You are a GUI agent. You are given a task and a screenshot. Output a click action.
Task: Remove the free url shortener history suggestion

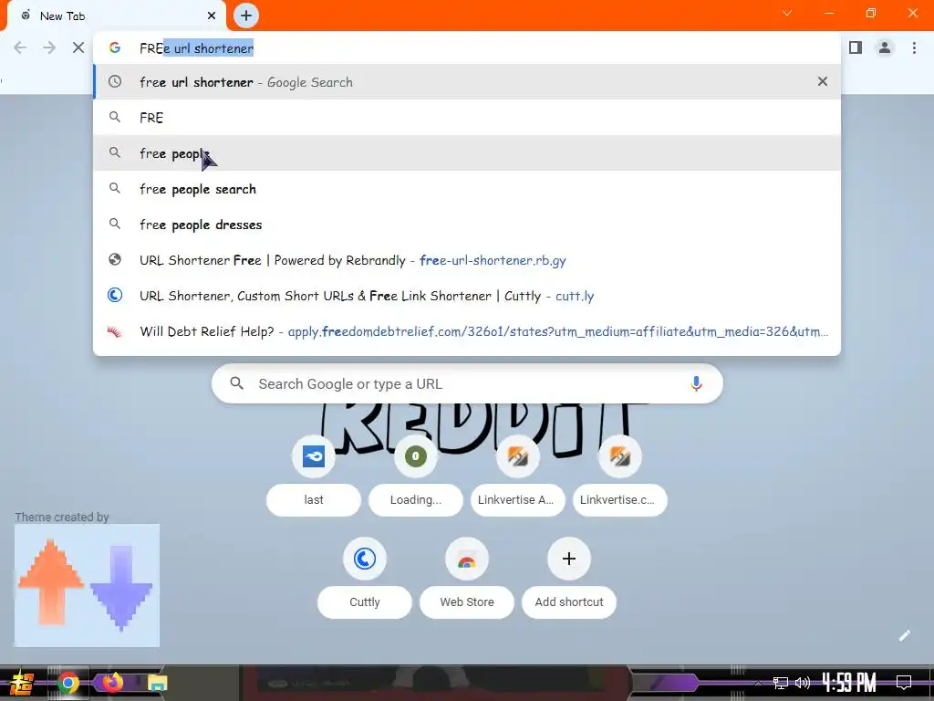click(822, 81)
